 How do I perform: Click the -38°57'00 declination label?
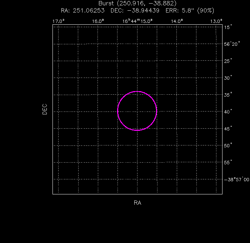pyautogui.click(x=236, y=179)
